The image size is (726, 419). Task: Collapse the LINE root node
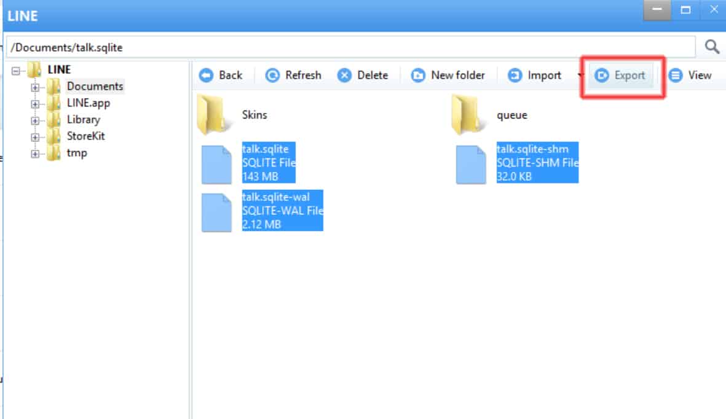(x=17, y=71)
